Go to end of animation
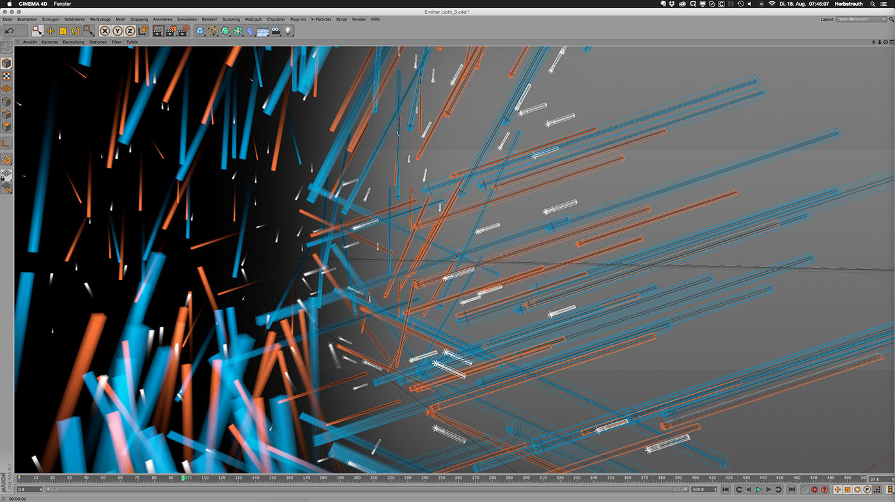The width and height of the screenshot is (895, 502). tap(791, 490)
